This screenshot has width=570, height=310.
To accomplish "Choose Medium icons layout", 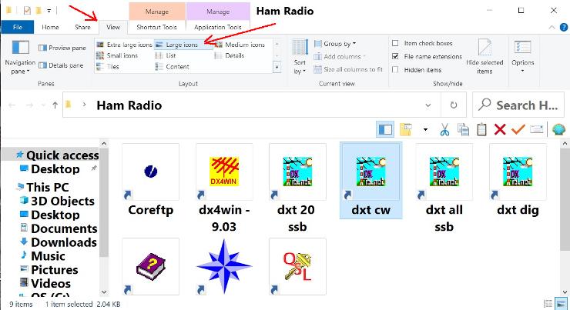I will (240, 45).
